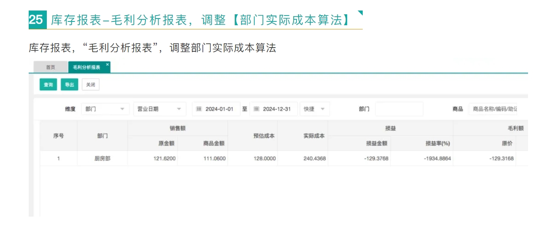Open the 营业日期 date-type dropdown
Screen dimensions: 558x249
point(159,109)
